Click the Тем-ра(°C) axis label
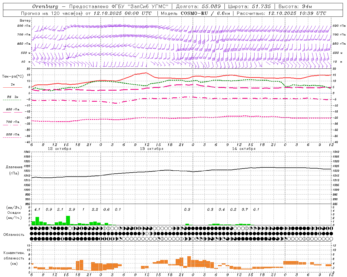 (x=13, y=77)
